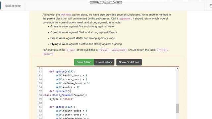The height and width of the screenshot is (119, 212).
Task: Click the 'Ghost is weak against Dark' bullet
Action: tap(84, 32)
